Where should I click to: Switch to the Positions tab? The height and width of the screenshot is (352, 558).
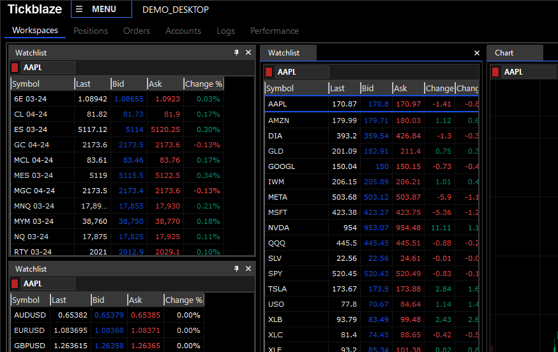[x=91, y=31]
